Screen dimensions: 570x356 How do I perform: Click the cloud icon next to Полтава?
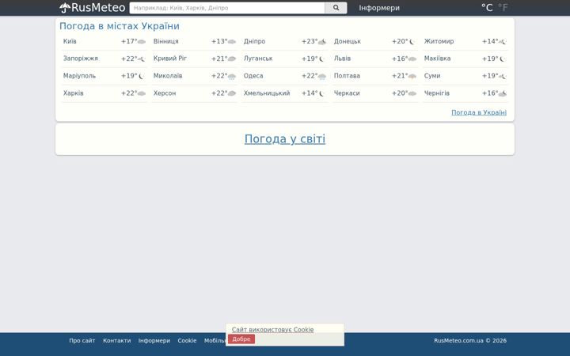click(x=412, y=76)
